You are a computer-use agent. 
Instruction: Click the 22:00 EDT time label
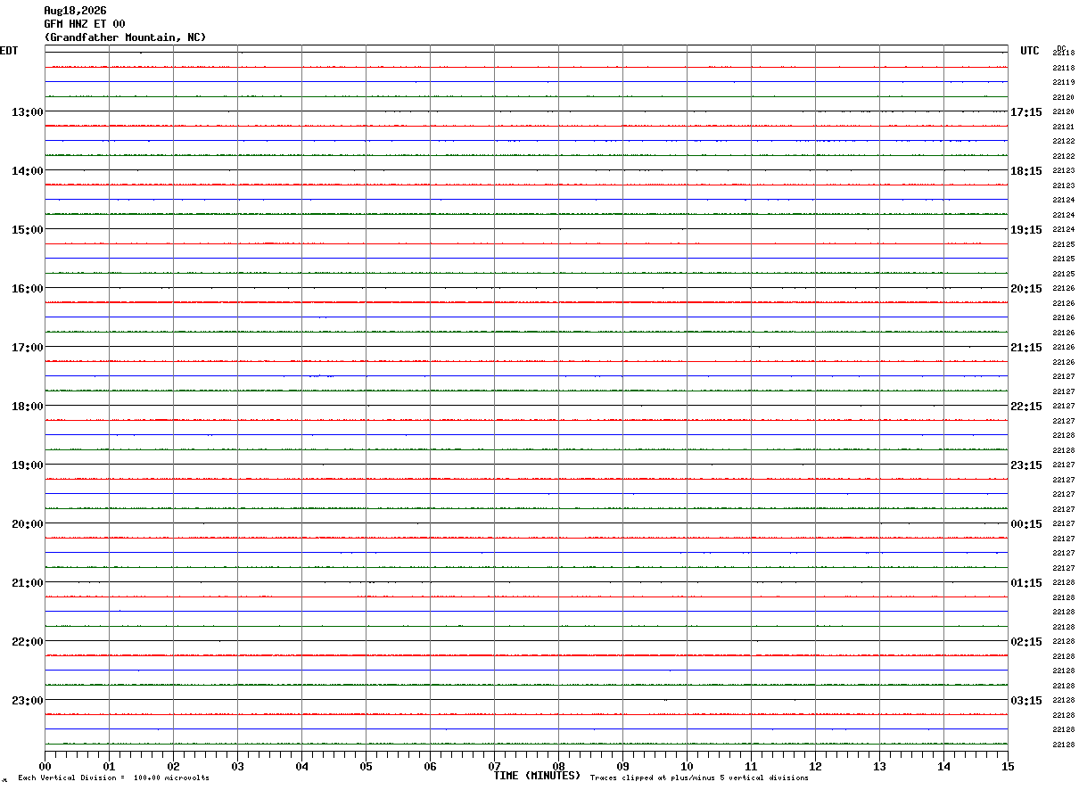tap(27, 642)
